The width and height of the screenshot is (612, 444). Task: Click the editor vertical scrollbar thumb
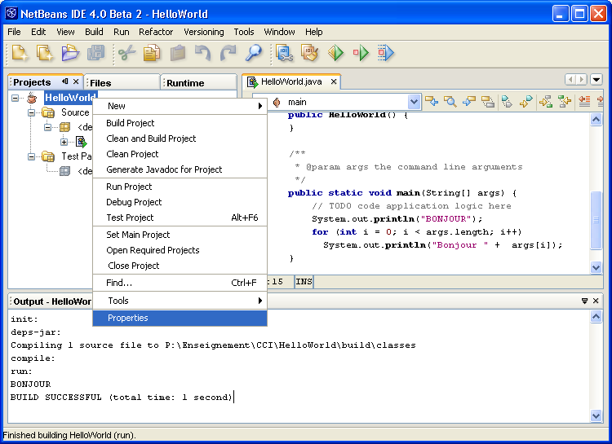tap(596, 220)
